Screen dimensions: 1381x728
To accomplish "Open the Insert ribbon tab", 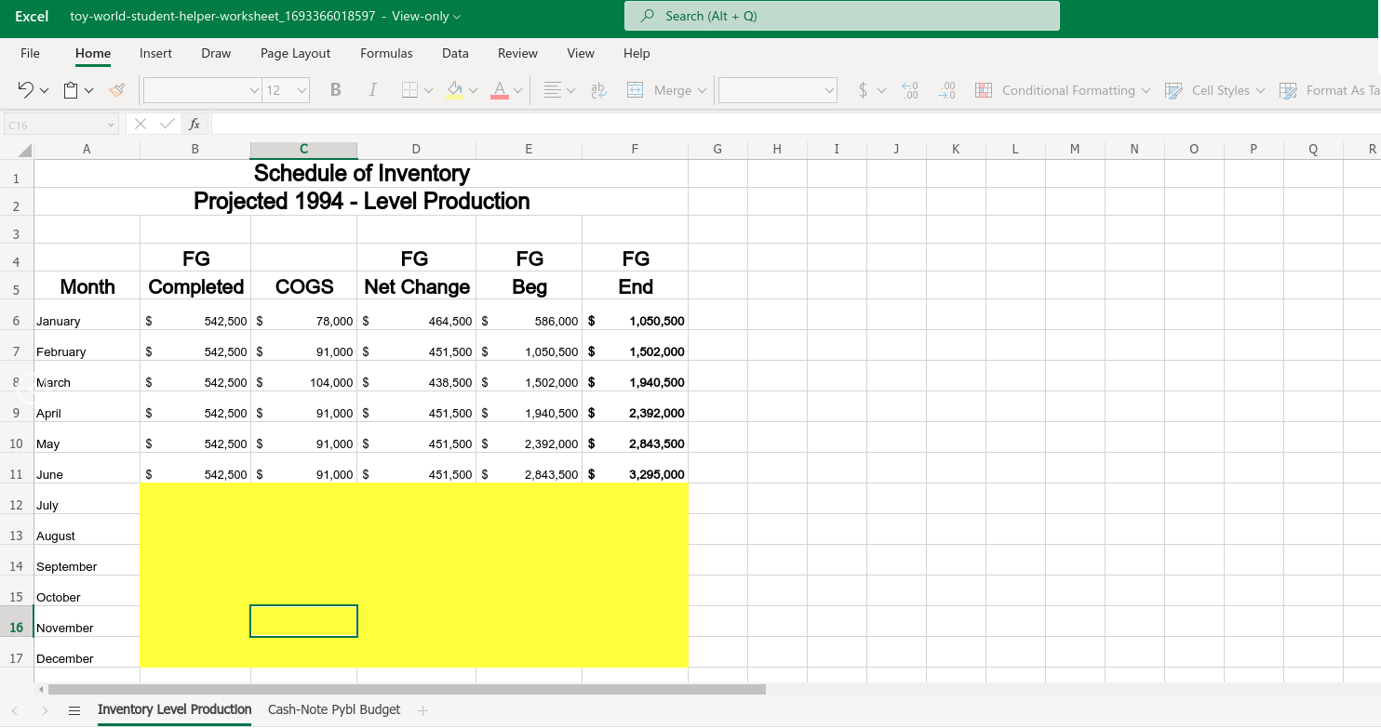I will [156, 53].
